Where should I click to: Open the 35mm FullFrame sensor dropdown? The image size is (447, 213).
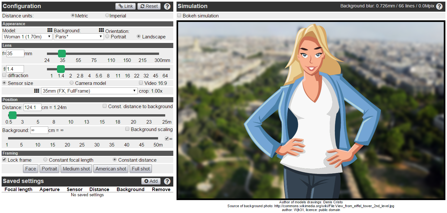[89, 91]
